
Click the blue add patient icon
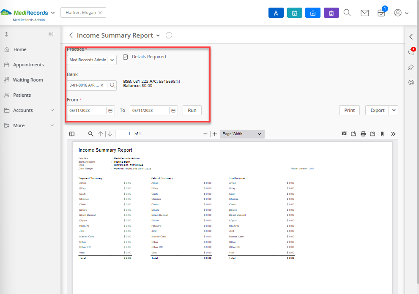click(276, 13)
